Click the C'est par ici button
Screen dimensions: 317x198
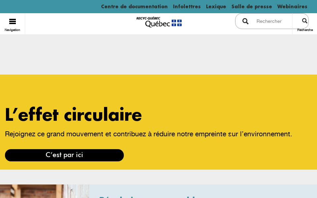[x=64, y=155]
